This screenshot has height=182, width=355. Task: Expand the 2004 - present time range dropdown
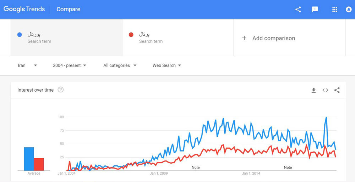(x=70, y=66)
